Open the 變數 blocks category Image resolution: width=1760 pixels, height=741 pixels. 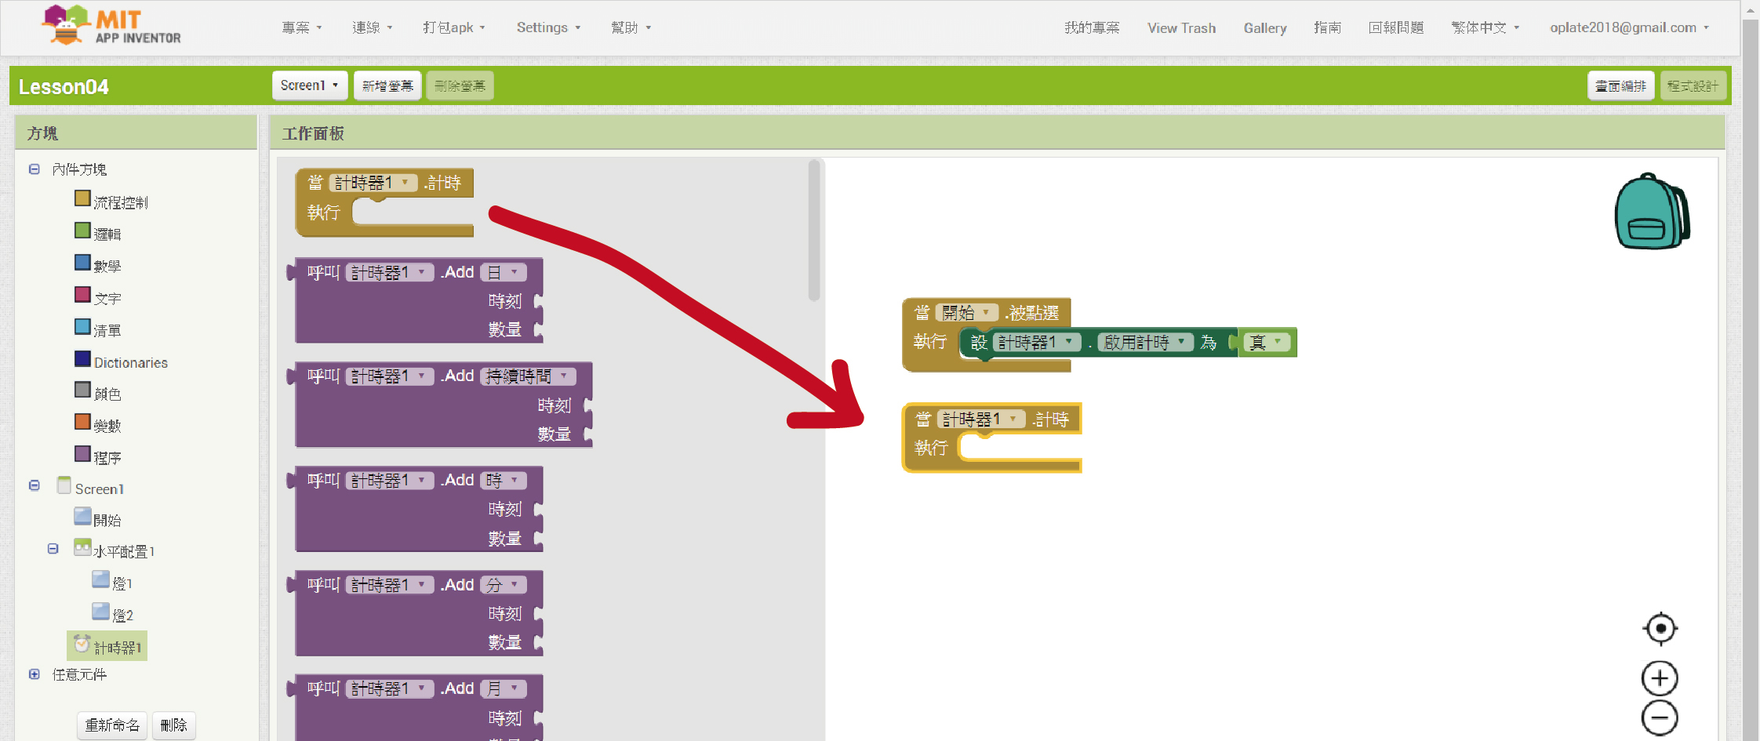coord(107,426)
